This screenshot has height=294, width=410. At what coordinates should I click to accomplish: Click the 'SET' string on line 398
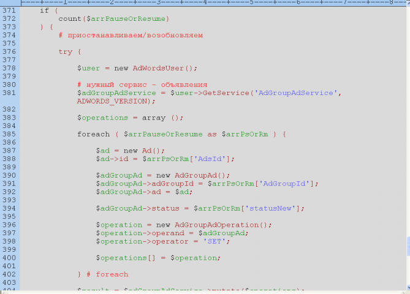click(x=214, y=241)
